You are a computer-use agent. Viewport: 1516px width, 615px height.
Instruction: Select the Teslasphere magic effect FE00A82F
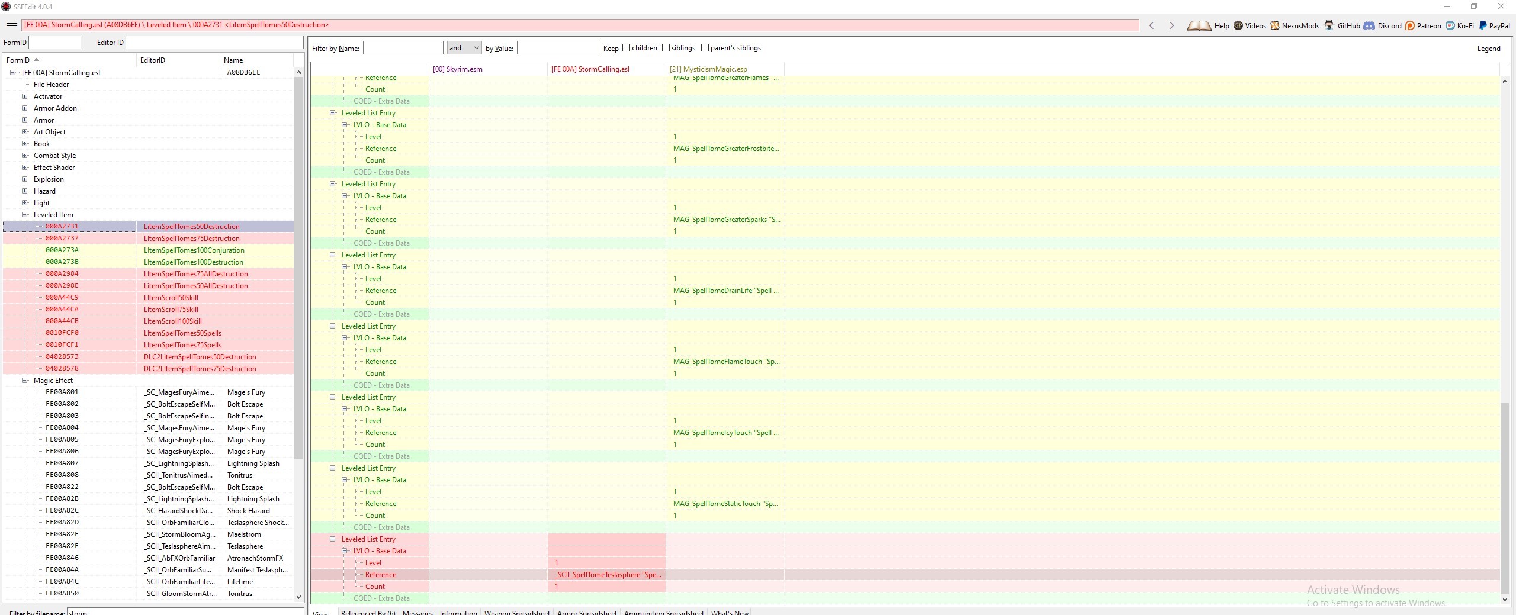(148, 546)
